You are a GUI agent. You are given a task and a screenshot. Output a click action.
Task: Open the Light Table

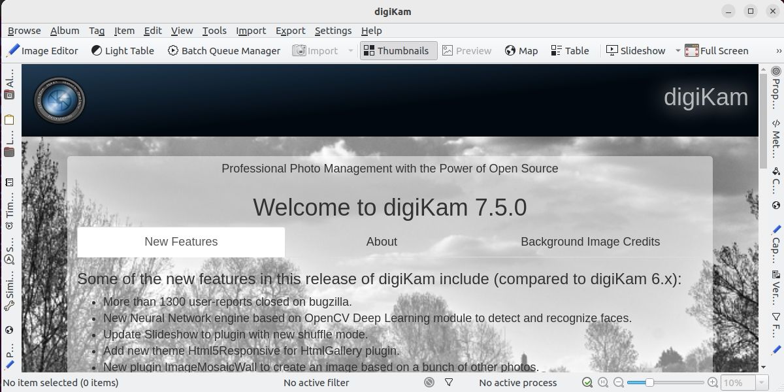pyautogui.click(x=122, y=50)
